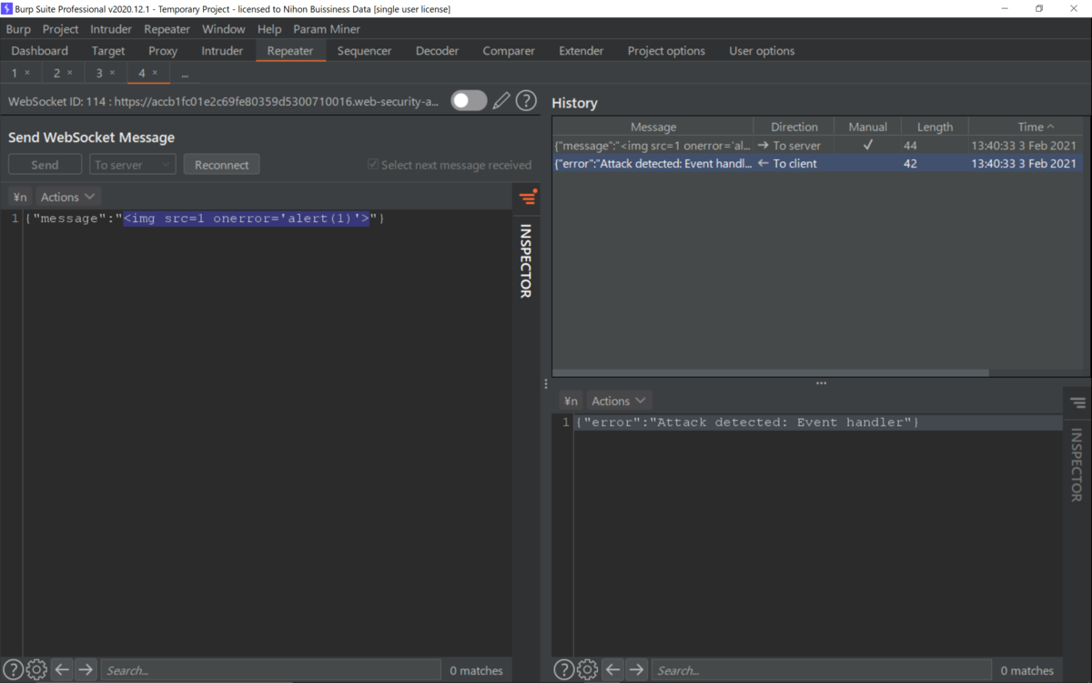
Task: Click the Send button
Action: (45, 165)
